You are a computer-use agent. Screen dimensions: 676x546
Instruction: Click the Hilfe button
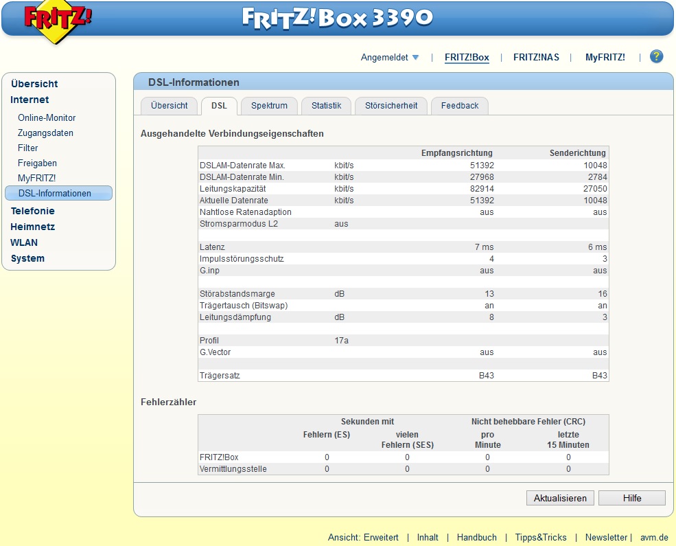pyautogui.click(x=632, y=498)
